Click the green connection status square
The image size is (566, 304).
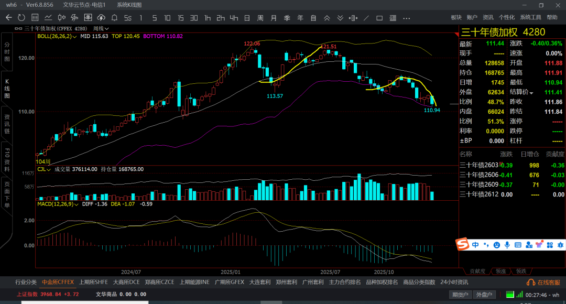pyautogui.click(x=510, y=295)
